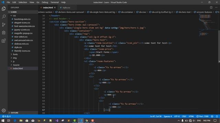Change line endings via CRLF

[x=184, y=116]
